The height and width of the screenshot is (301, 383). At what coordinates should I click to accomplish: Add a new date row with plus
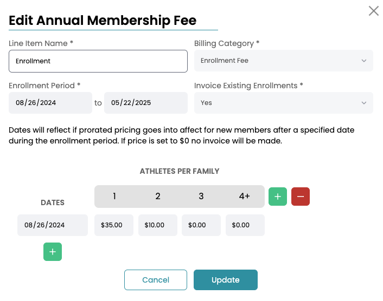coord(53,252)
